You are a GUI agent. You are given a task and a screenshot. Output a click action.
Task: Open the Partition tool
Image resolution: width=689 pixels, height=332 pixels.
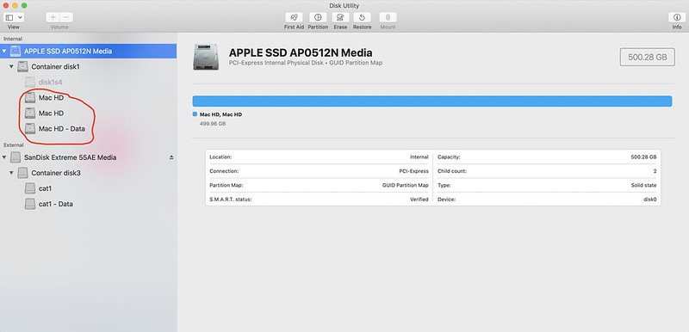tap(318, 17)
